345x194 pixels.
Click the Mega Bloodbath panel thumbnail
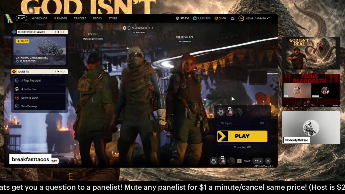311,91
